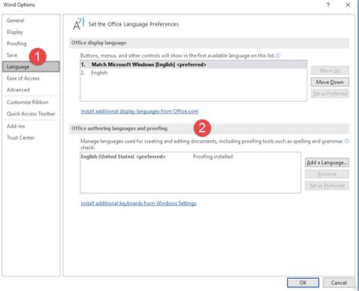Click Set as Preferred for authoring language
This screenshot has height=291, width=359.
pos(327,186)
